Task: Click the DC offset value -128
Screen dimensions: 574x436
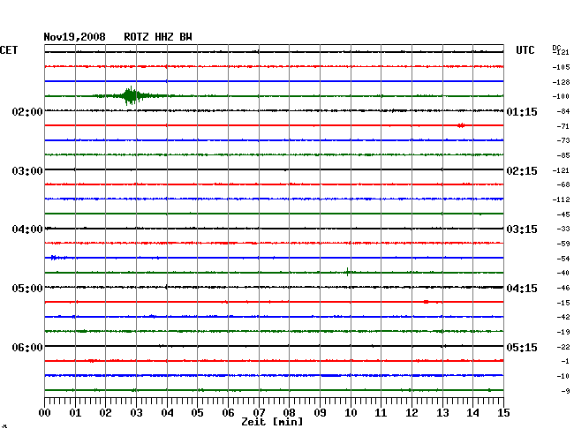Action: [x=561, y=82]
